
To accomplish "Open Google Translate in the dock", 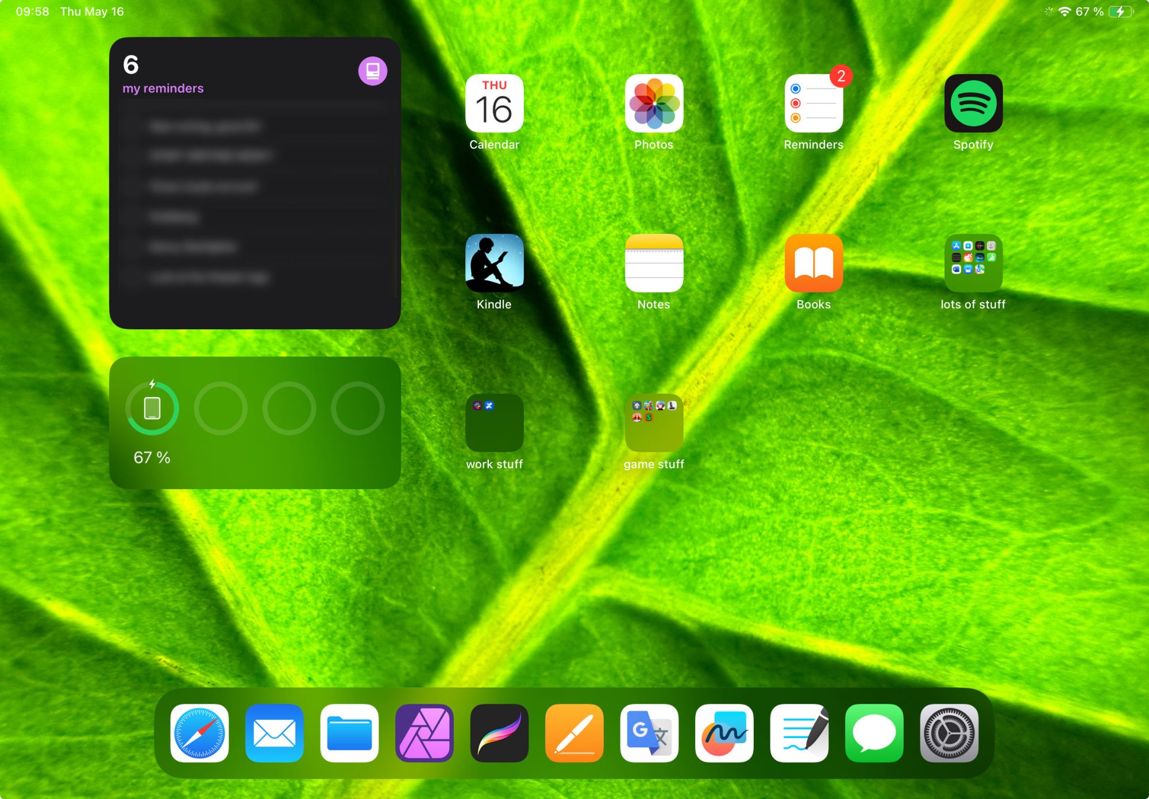I will [649, 733].
